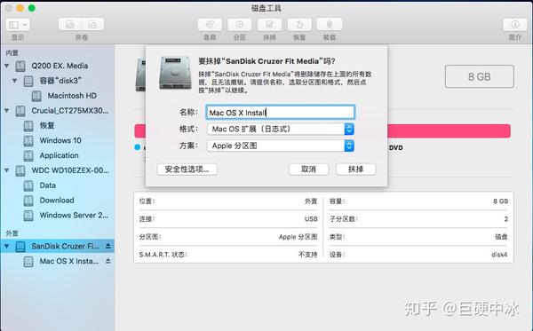Click the disk4 device value
This screenshot has height=331, width=533.
click(x=499, y=255)
